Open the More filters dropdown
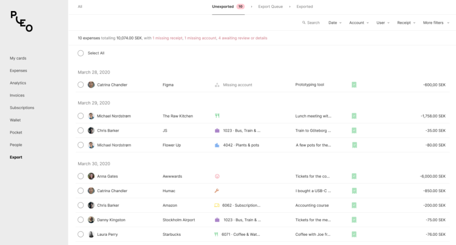456x245 pixels. 436,23
